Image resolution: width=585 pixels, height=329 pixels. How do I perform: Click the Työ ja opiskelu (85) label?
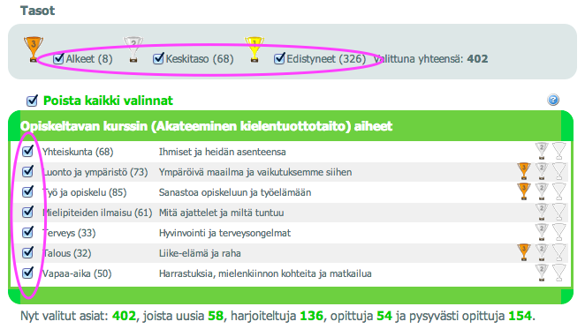point(84,192)
